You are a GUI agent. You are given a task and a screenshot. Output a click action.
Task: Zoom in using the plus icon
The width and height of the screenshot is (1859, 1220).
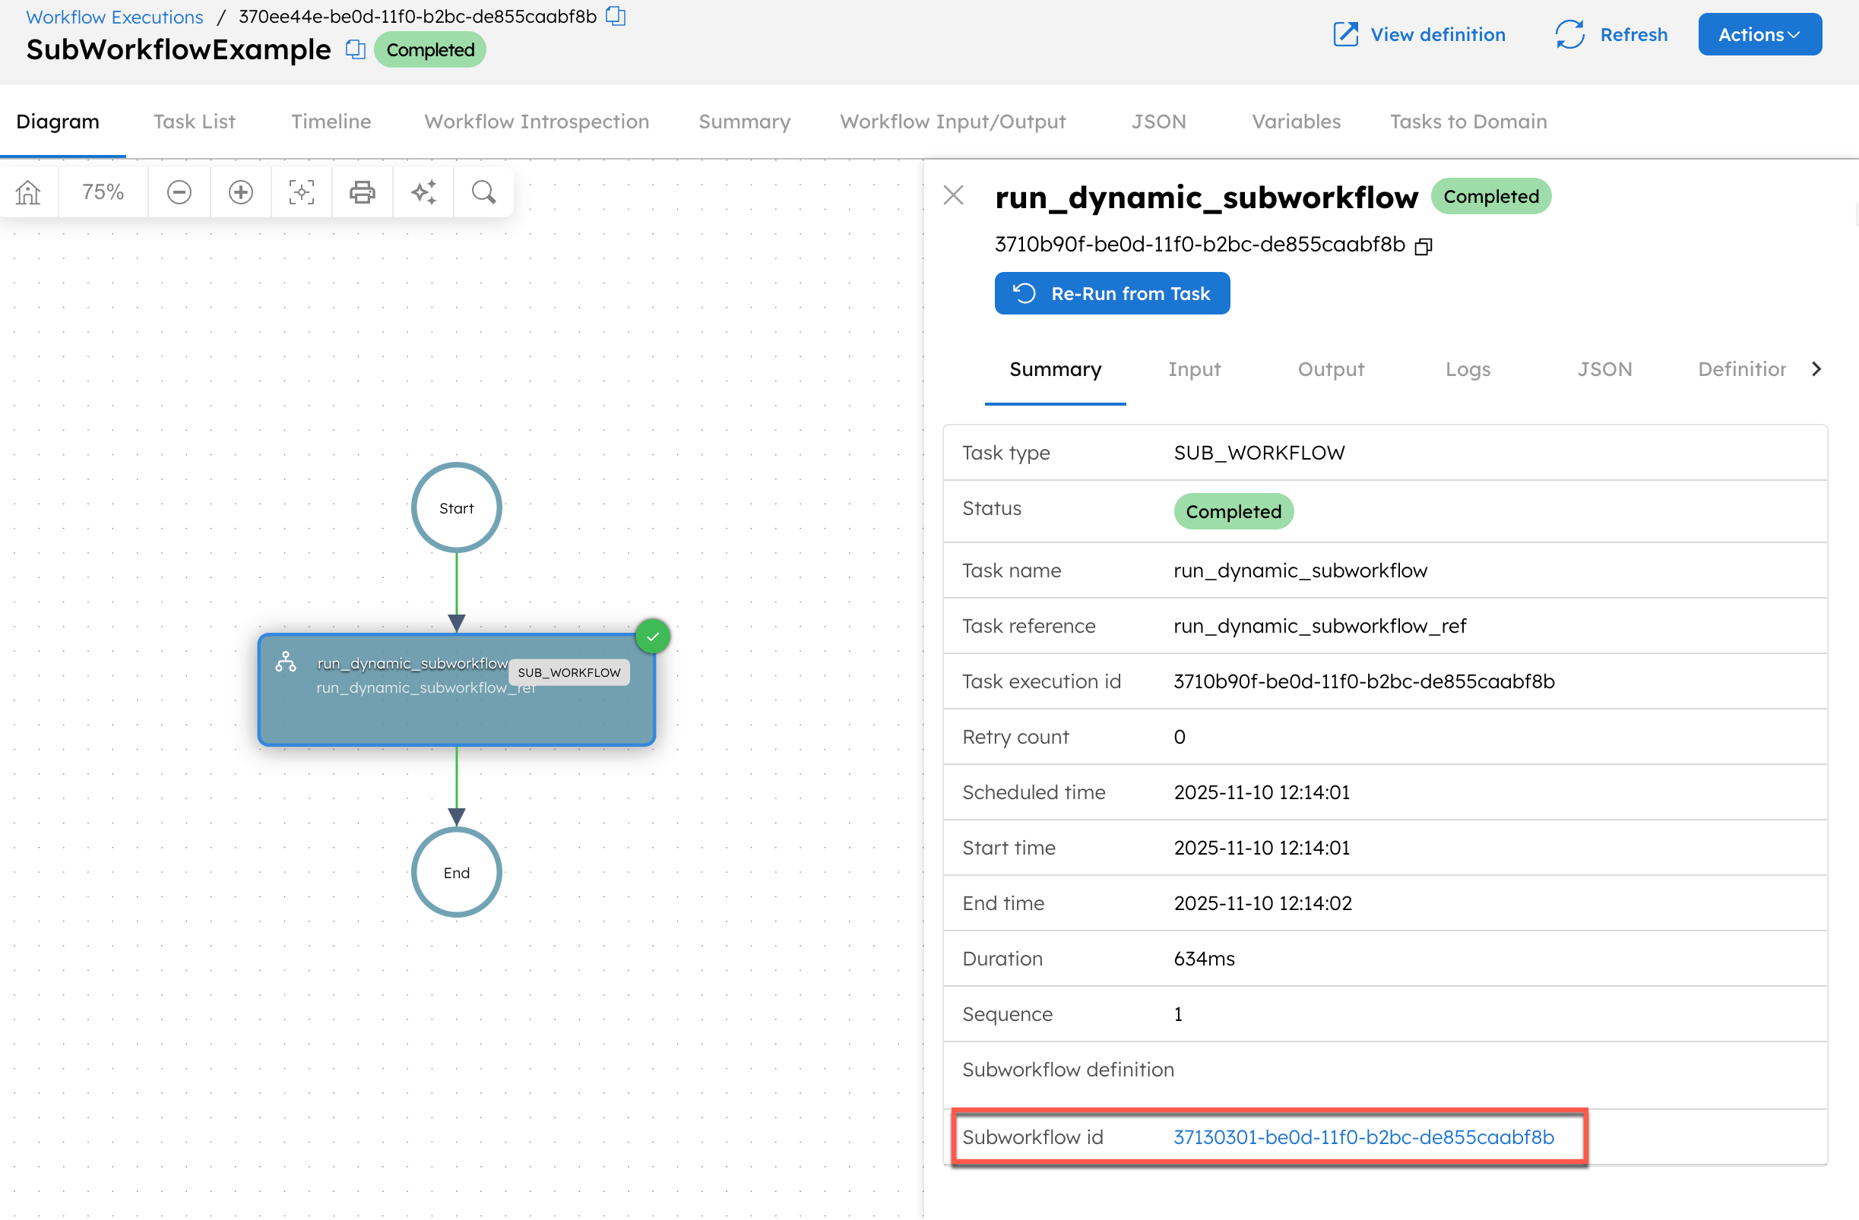(241, 191)
